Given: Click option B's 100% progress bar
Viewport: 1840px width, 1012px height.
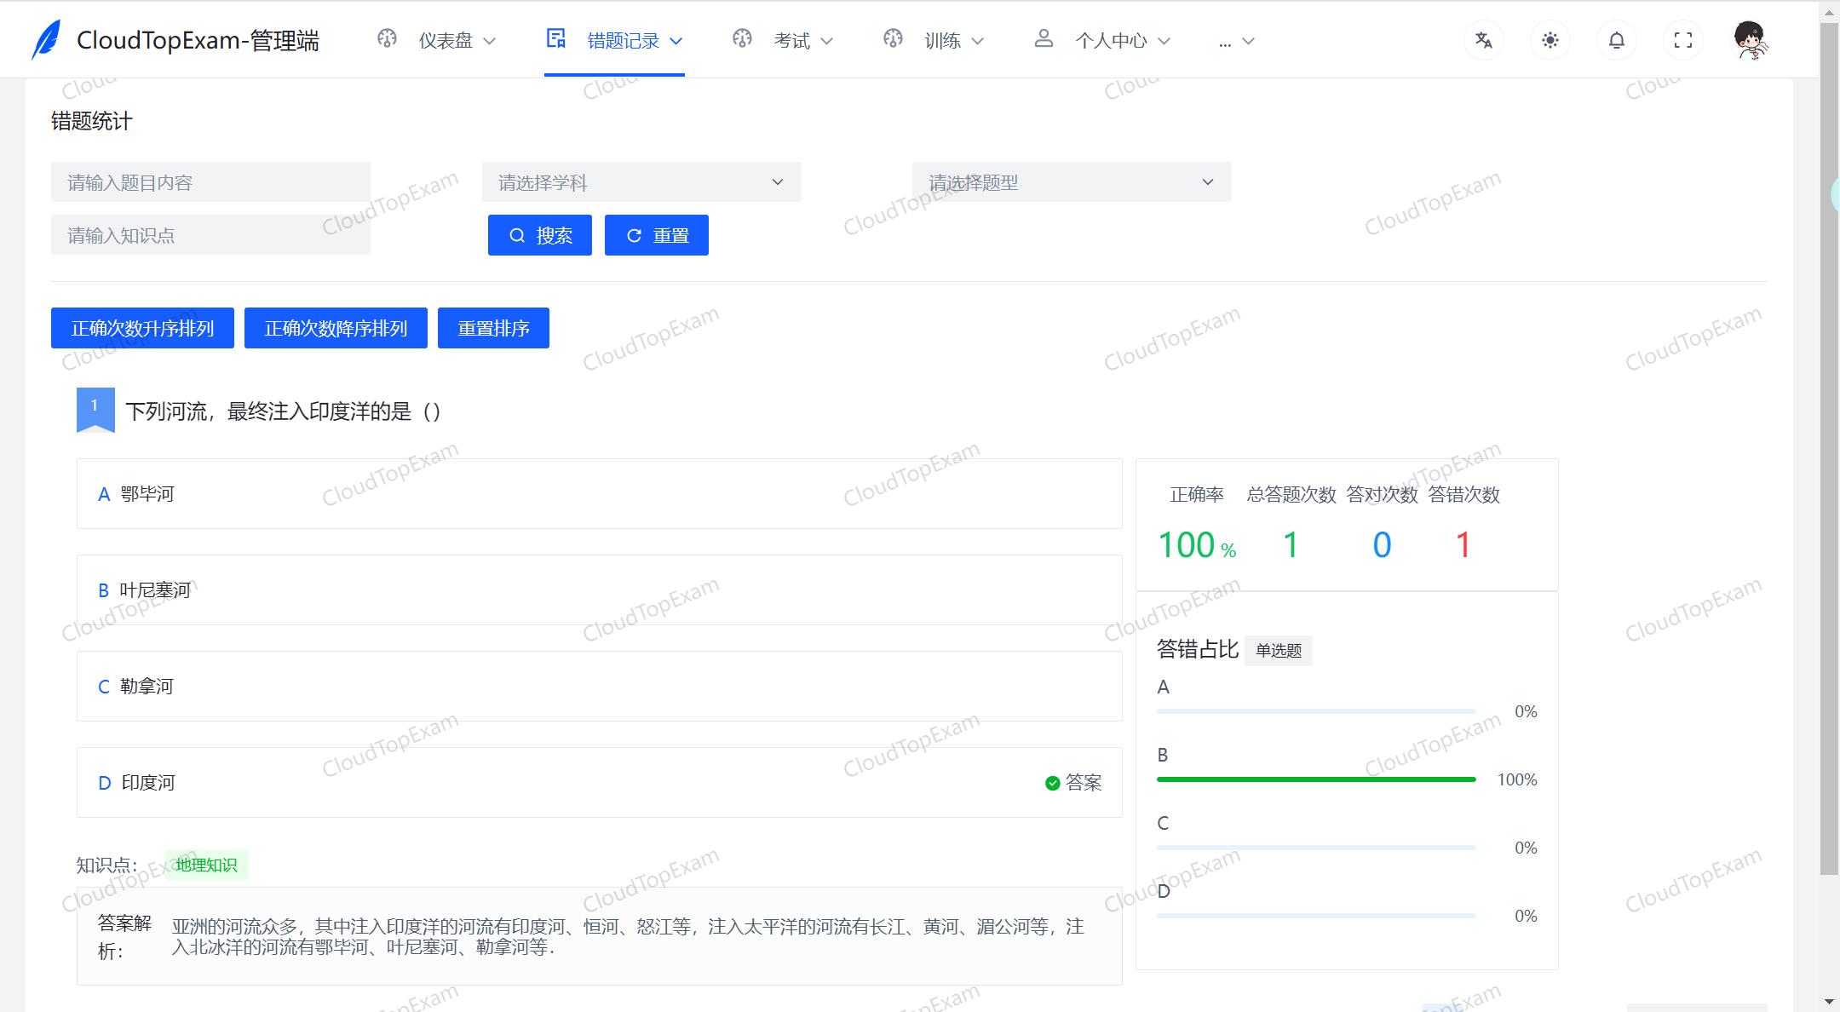Looking at the screenshot, I should pyautogui.click(x=1315, y=779).
